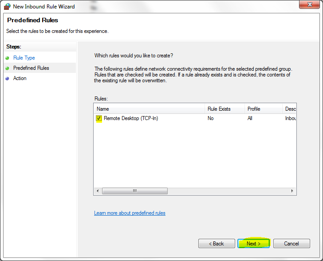323x261 pixels.
Task: Click the Next button
Action: 254,244
